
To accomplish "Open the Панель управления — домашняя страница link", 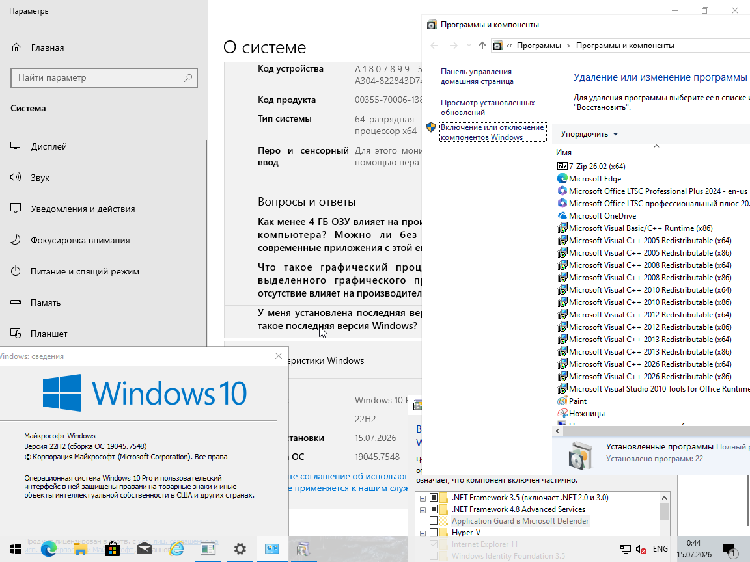I will 480,77.
